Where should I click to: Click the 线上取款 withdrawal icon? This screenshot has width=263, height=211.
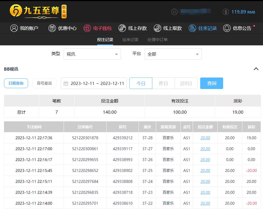coord(157,28)
